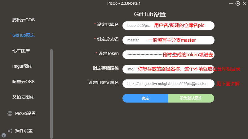248x139 pixels.
Task: Open PicGo设置 menu item
Action: click(25, 113)
